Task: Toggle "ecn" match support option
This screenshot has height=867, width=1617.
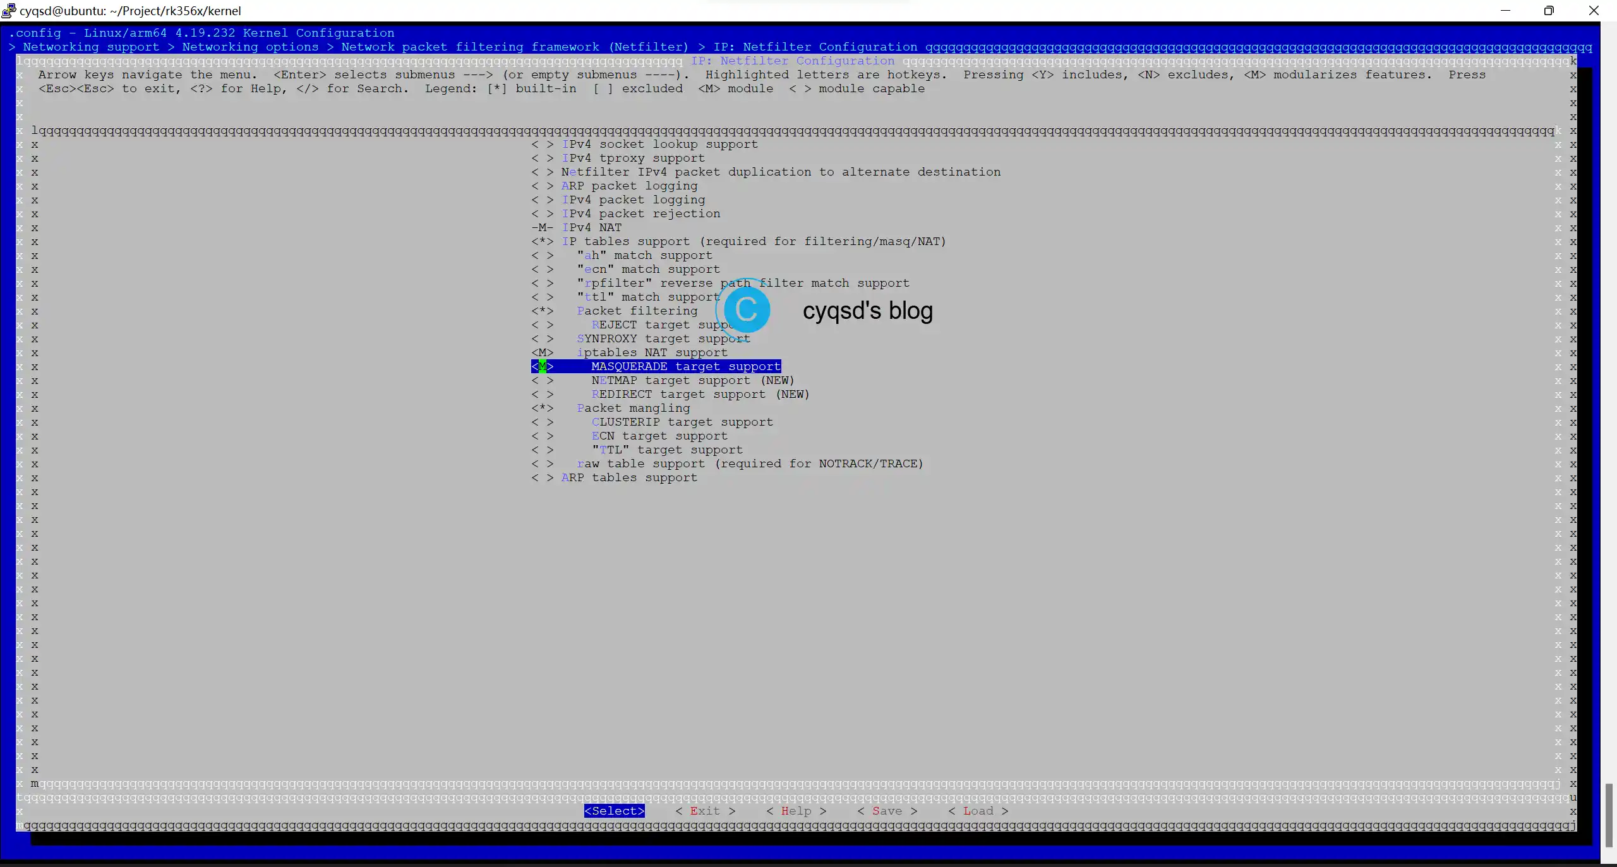Action: tap(625, 269)
